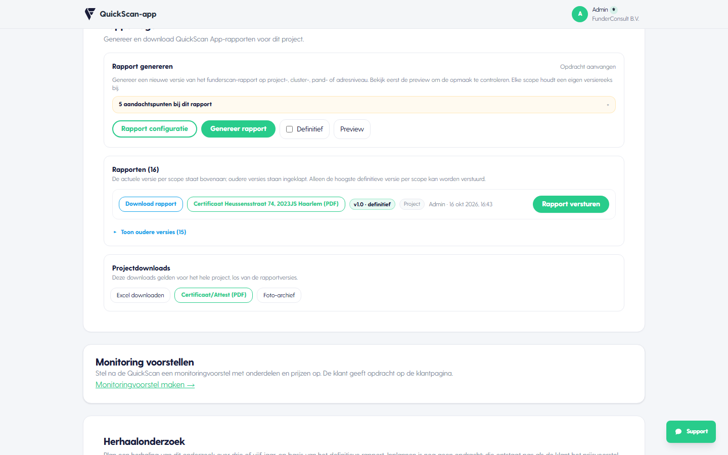
Task: Click Genereer rapport button
Action: tap(238, 129)
